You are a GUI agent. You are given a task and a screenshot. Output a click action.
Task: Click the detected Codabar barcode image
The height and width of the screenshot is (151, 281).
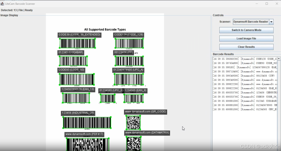(73, 61)
